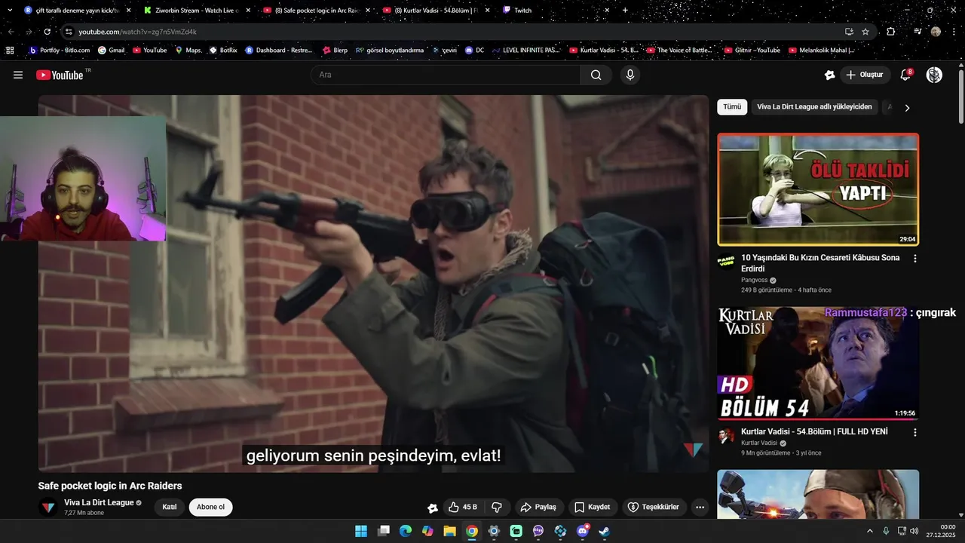Launch Steam from taskbar
The image size is (965, 543).
[x=604, y=531]
